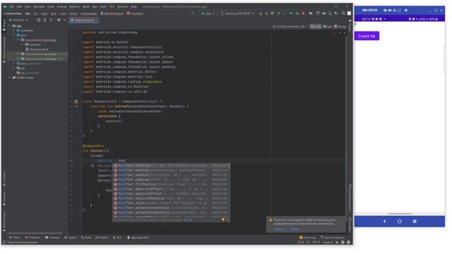Tap the phone Recents navigation icon

[415, 222]
